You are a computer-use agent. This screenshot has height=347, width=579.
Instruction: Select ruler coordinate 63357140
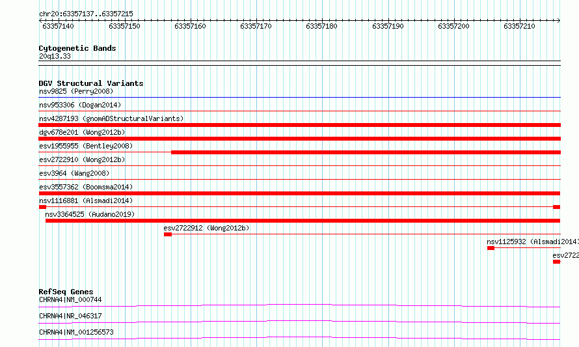(58, 26)
